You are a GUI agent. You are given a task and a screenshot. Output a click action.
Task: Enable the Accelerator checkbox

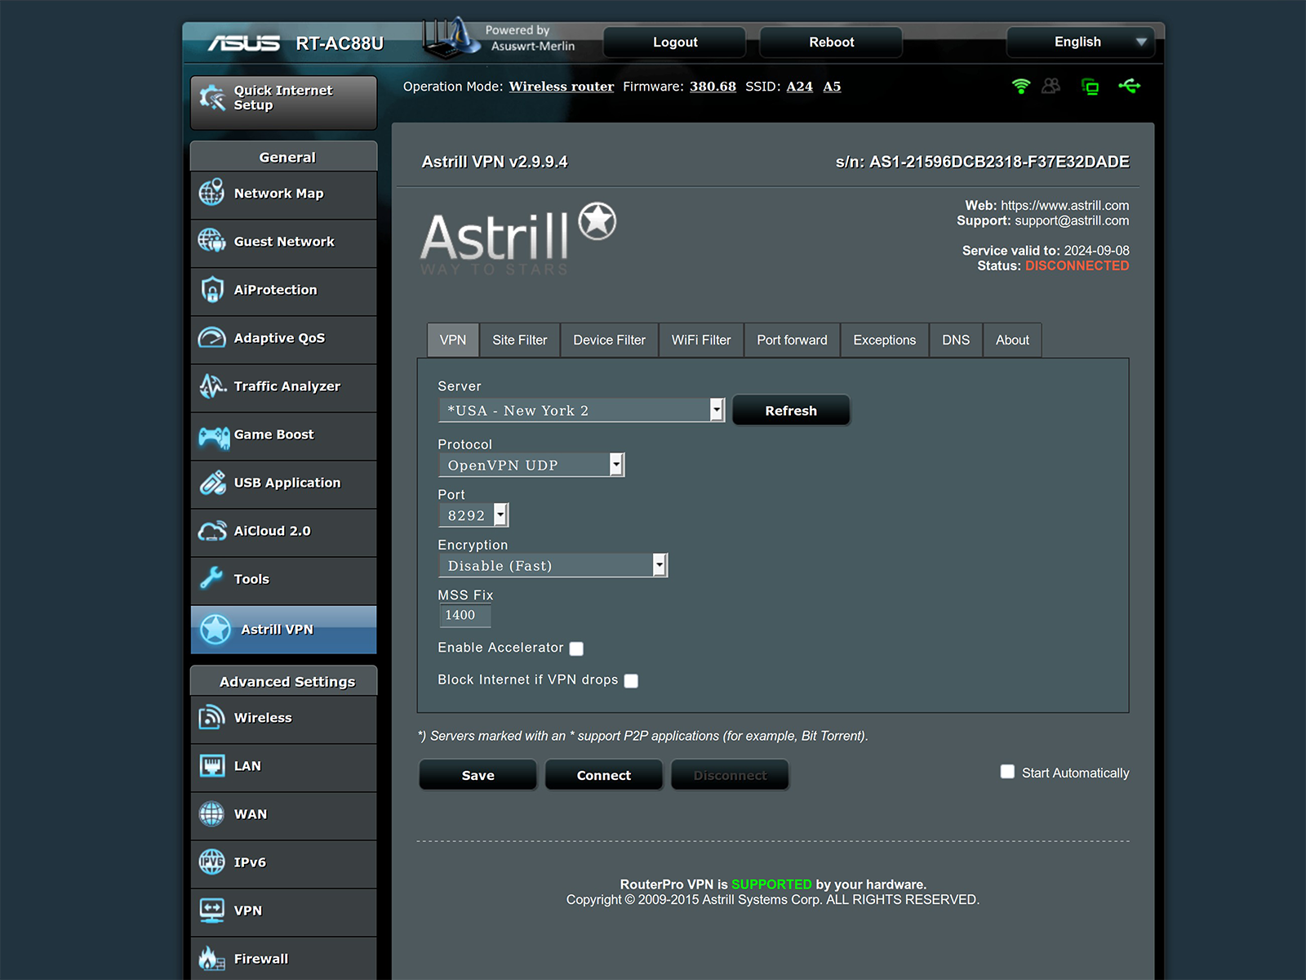(576, 648)
